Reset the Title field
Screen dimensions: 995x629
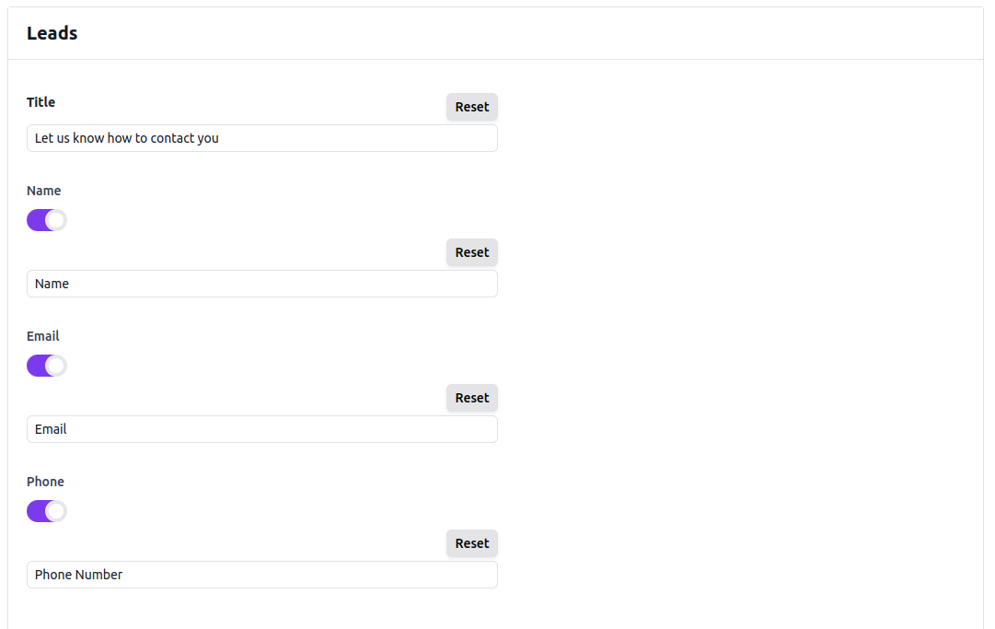tap(471, 106)
